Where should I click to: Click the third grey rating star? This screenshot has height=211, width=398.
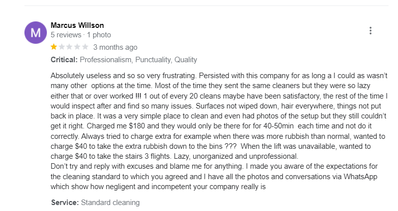pos(69,47)
